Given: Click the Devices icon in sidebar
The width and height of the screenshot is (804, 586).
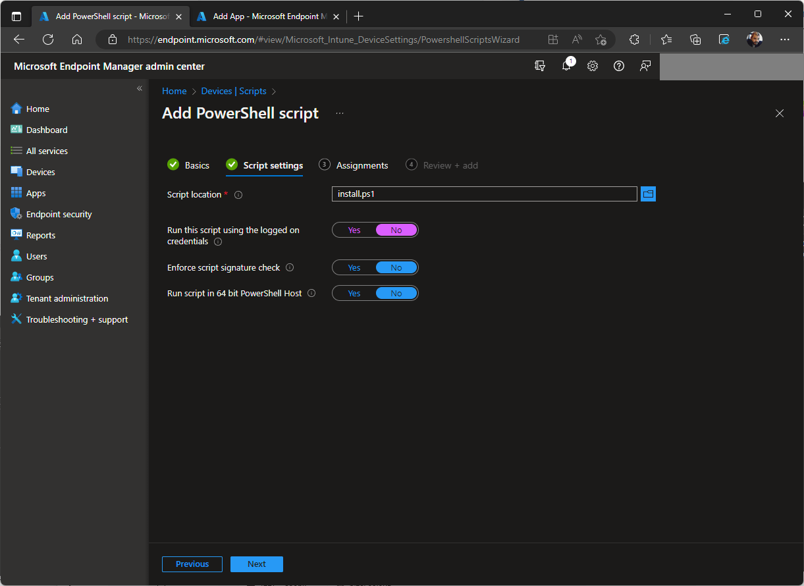Looking at the screenshot, I should point(16,172).
